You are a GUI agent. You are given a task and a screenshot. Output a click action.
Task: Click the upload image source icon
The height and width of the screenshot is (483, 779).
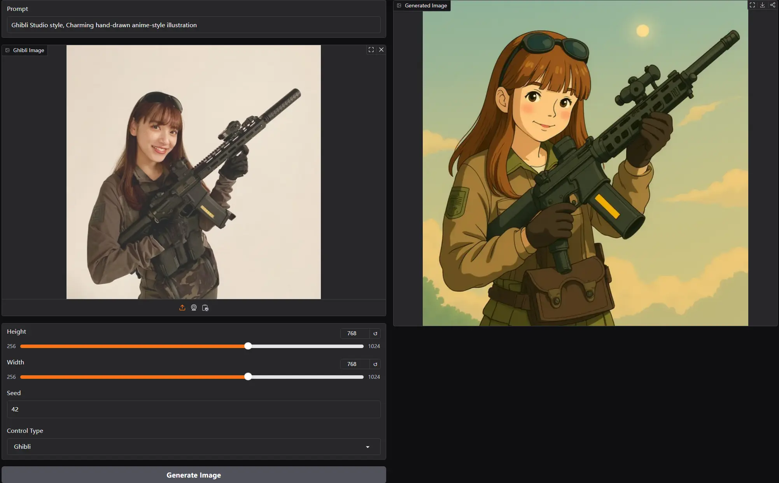pos(182,308)
